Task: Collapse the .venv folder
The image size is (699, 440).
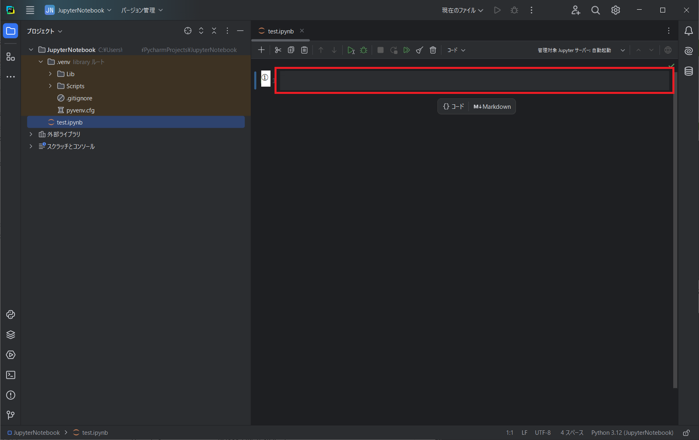Action: 41,62
